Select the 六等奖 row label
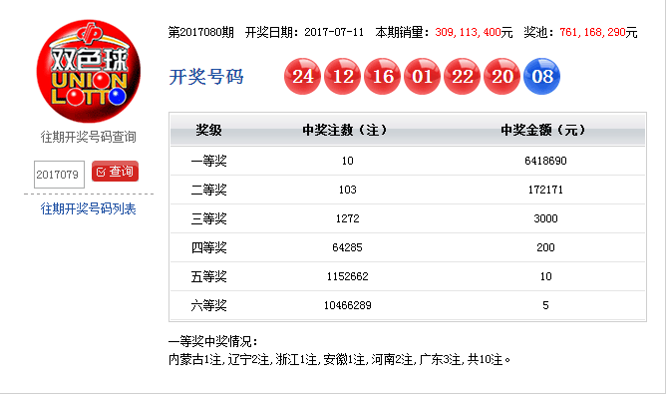This screenshot has height=394, width=667. click(208, 305)
